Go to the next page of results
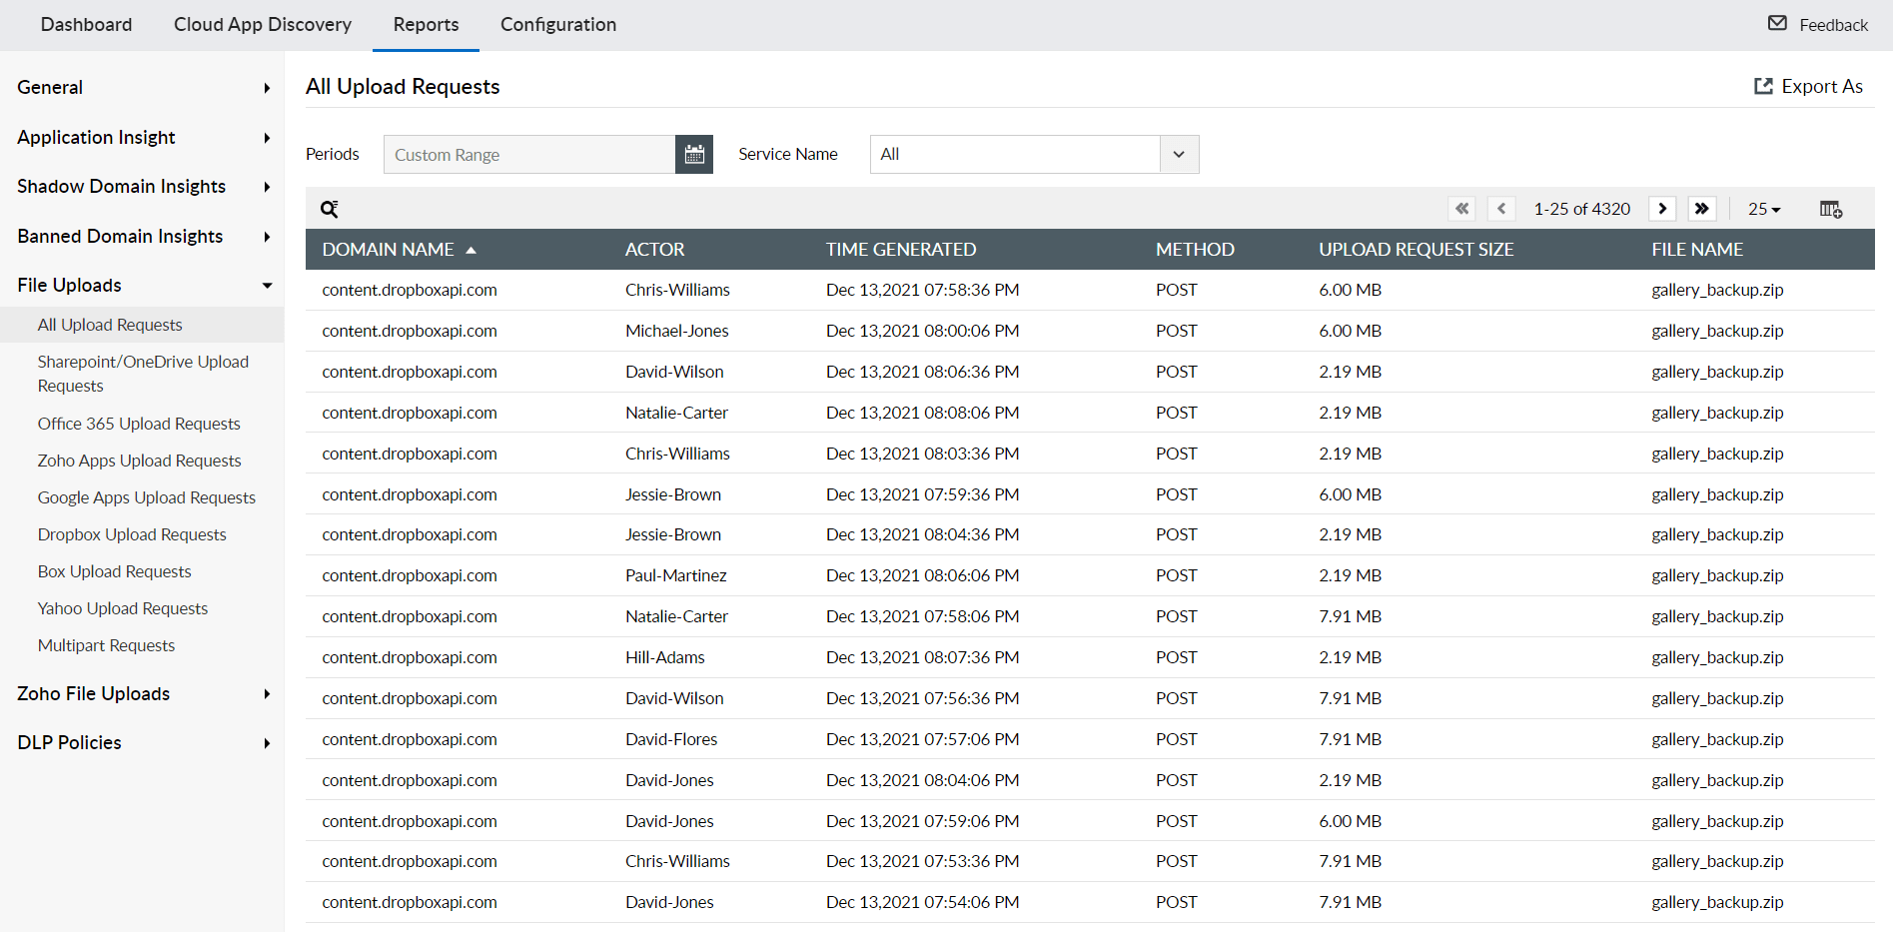 click(1661, 208)
